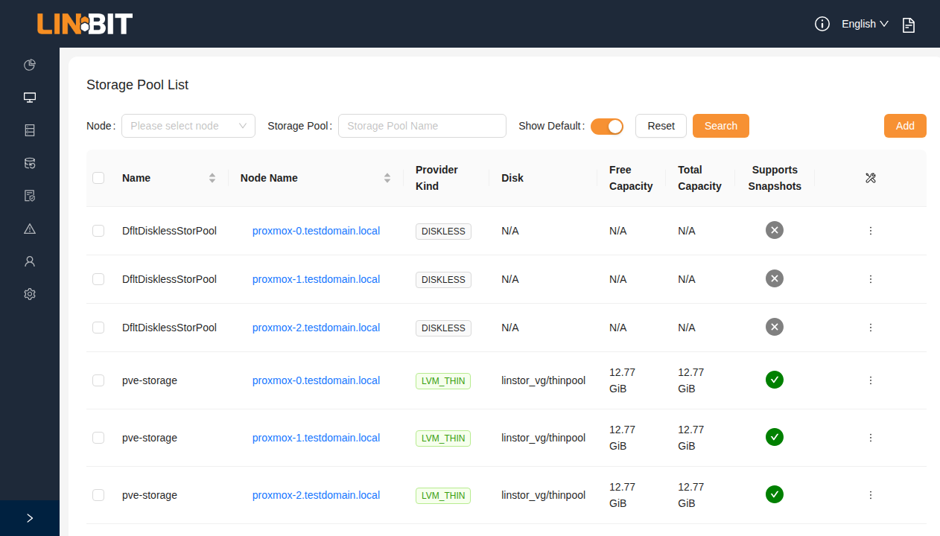The image size is (940, 536).
Task: Click snapshot supported checkmark for pve-storage proxmox-2
Action: tap(775, 494)
